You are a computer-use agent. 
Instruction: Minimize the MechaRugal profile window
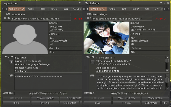pyautogui.click(x=164, y=4)
